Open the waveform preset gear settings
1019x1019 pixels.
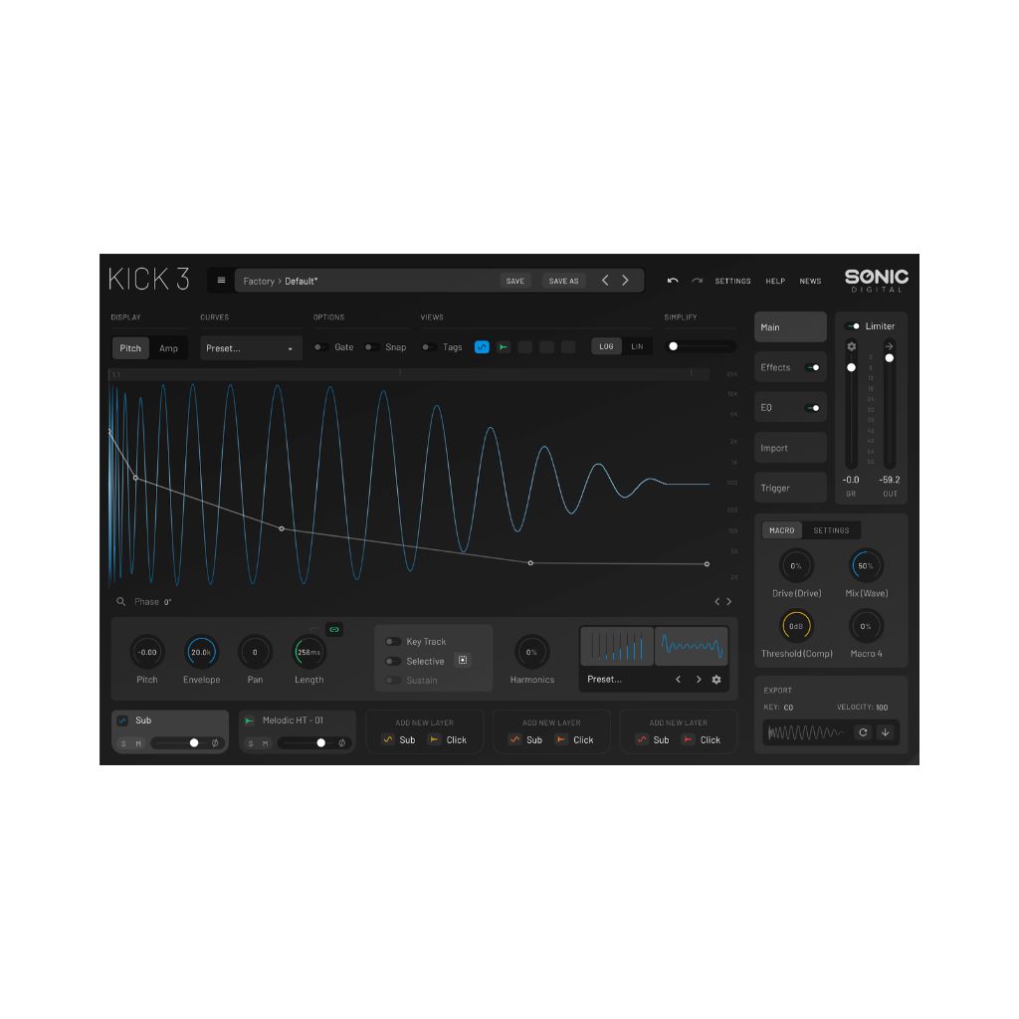point(716,679)
